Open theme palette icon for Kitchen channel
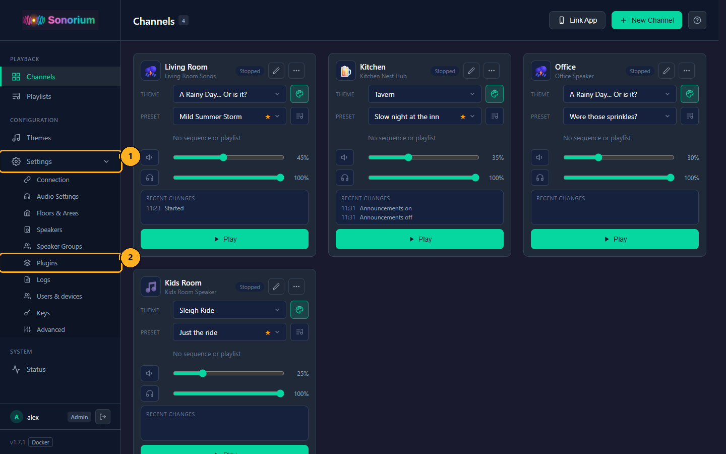Viewport: 726px width, 454px height. (495, 94)
